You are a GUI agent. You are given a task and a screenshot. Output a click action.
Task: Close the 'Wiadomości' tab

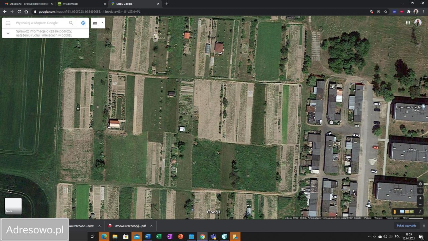105,4
